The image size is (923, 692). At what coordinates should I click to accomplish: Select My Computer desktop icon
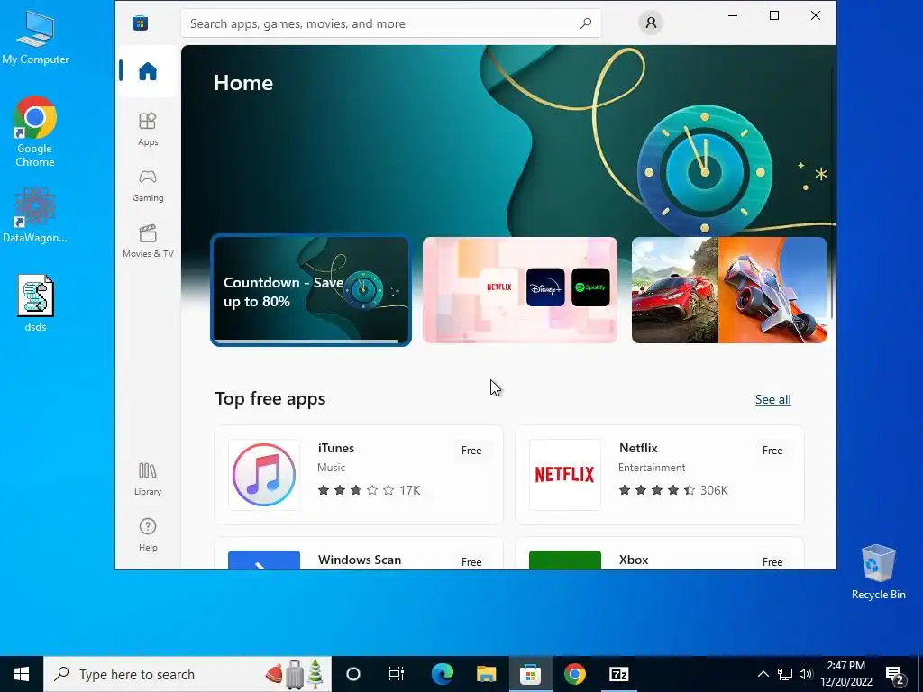35,38
